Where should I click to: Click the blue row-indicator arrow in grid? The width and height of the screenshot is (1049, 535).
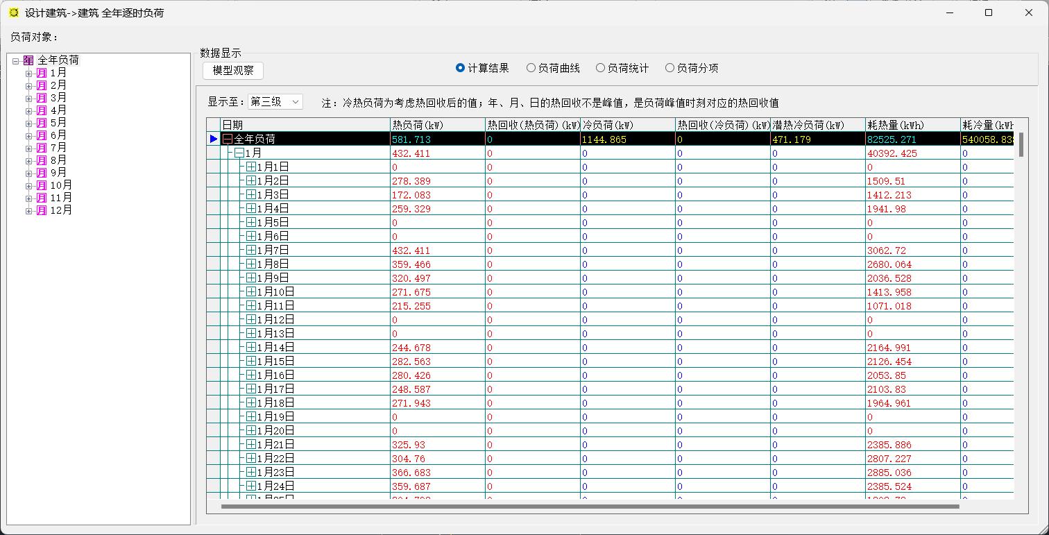click(x=213, y=139)
